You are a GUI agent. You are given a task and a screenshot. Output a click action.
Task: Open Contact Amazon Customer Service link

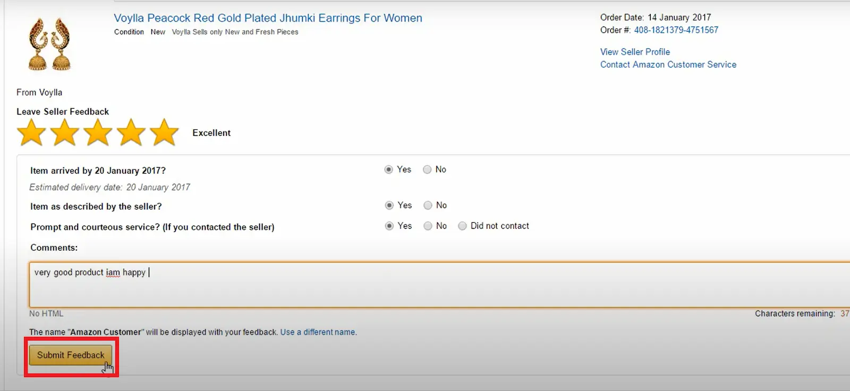tap(668, 65)
